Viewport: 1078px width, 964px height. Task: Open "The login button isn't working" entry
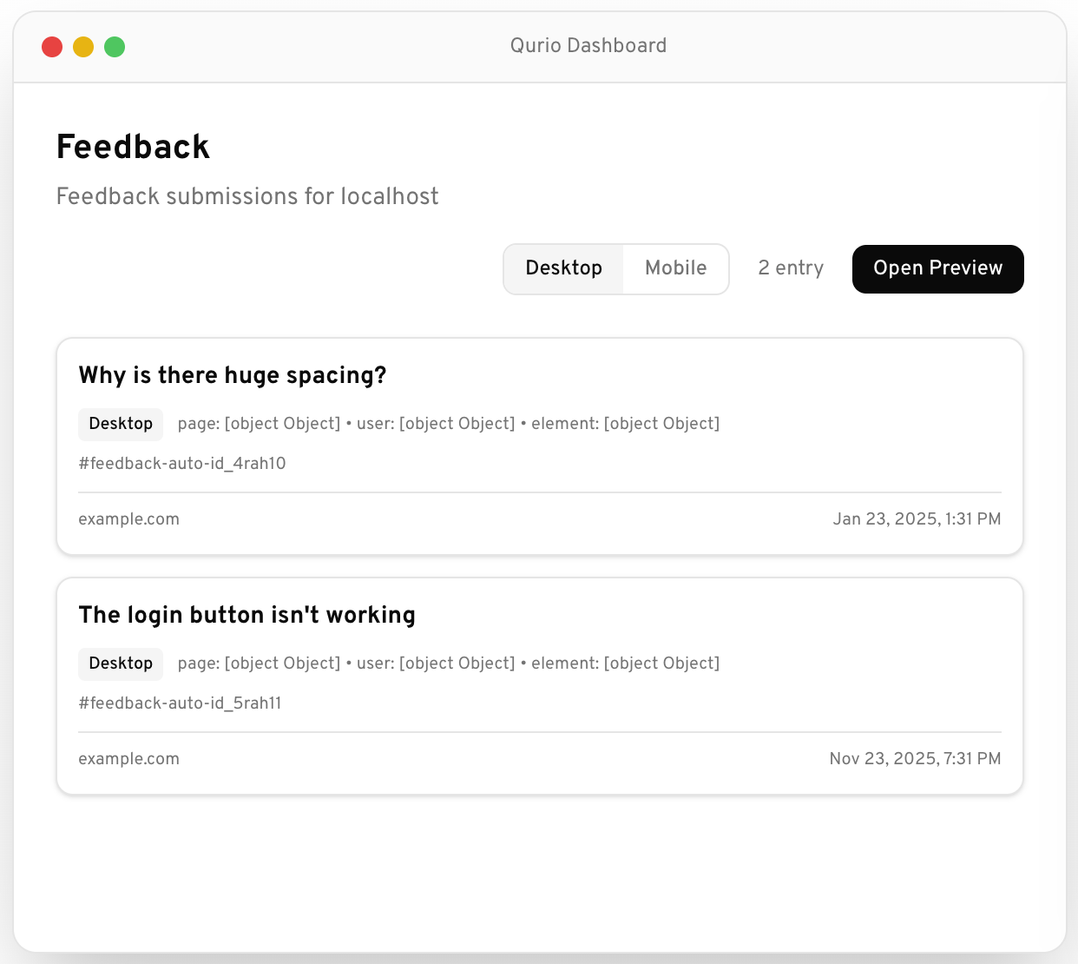click(246, 615)
